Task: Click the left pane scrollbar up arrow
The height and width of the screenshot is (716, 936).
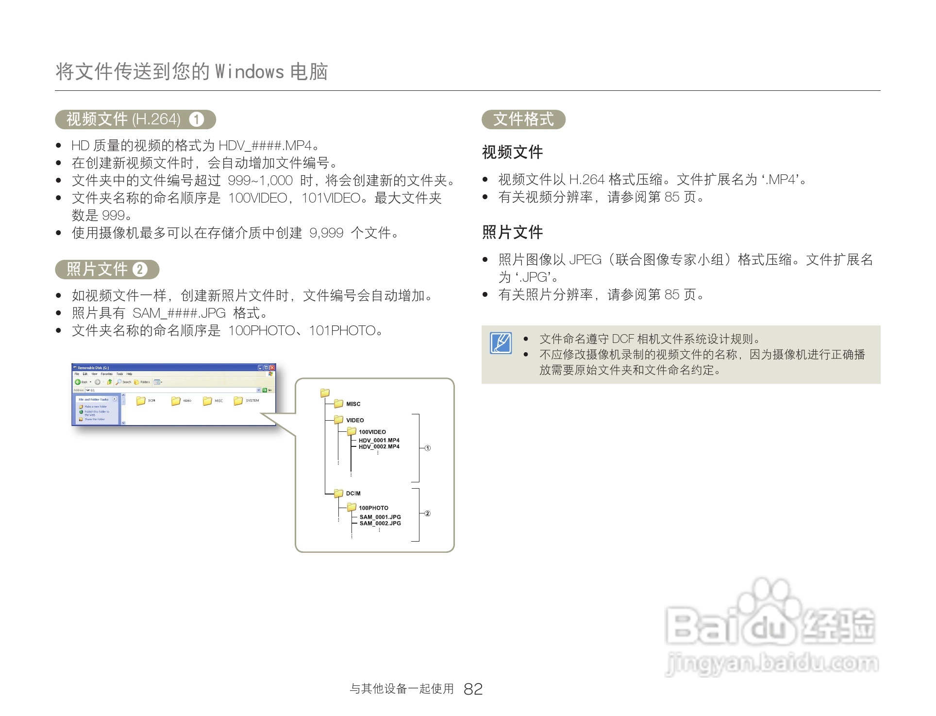Action: coord(124,395)
